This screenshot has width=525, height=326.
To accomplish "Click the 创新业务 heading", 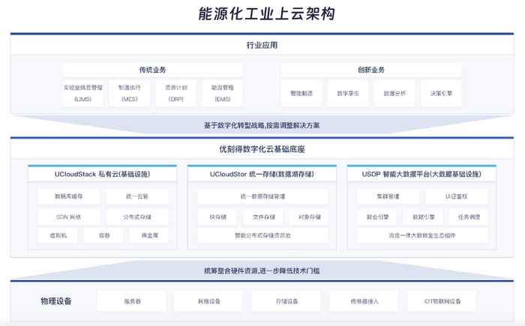I will click(x=371, y=70).
